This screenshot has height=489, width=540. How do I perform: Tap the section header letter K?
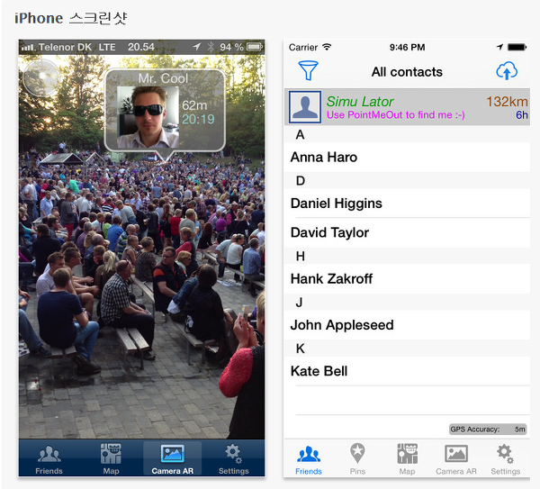pos(301,349)
